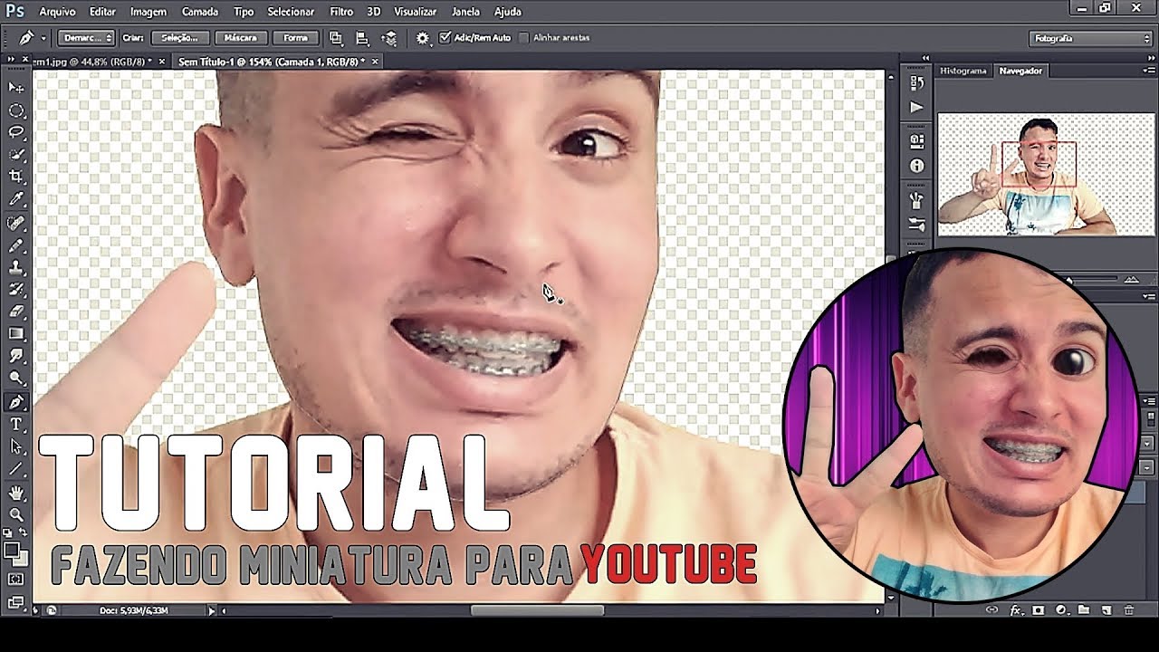Click the Seleção button
1159x652 pixels.
point(180,38)
